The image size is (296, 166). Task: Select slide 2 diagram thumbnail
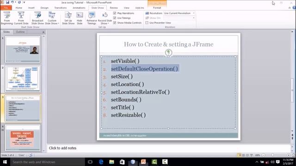click(23, 79)
